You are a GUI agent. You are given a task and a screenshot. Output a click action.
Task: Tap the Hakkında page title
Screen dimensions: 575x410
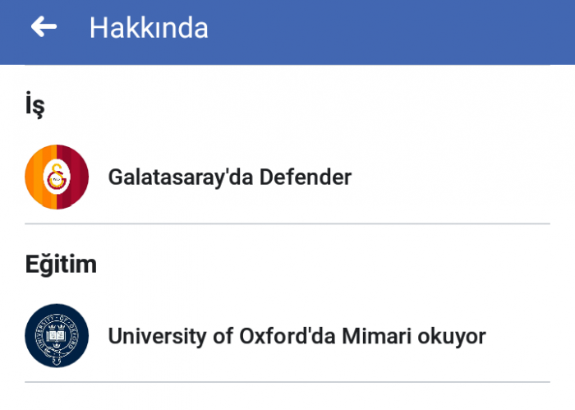click(149, 27)
